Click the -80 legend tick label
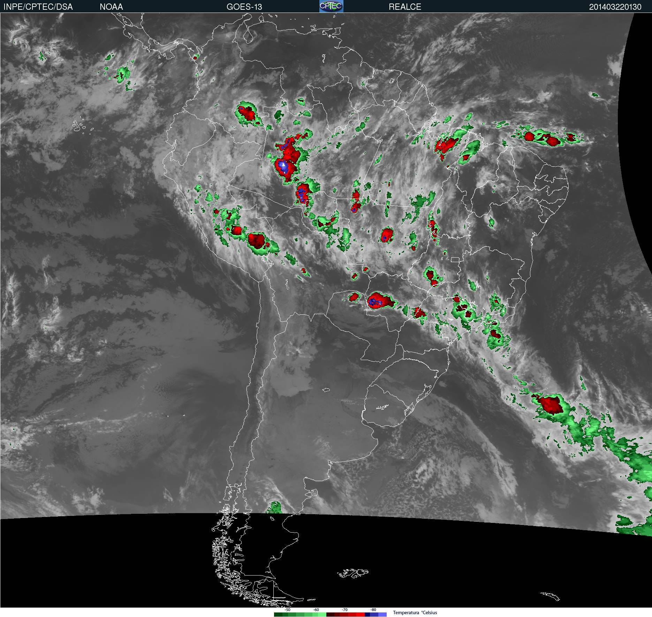Image resolution: width=652 pixels, height=617 pixels. pyautogui.click(x=373, y=610)
